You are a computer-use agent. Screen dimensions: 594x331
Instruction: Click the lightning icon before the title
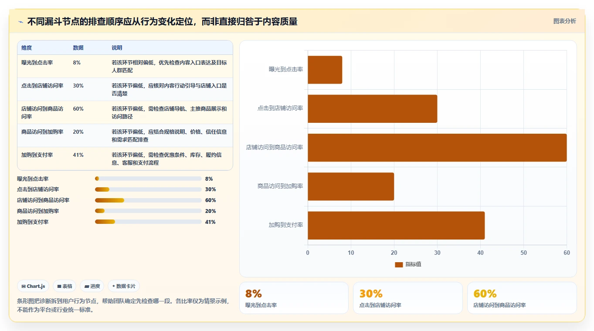click(x=20, y=22)
